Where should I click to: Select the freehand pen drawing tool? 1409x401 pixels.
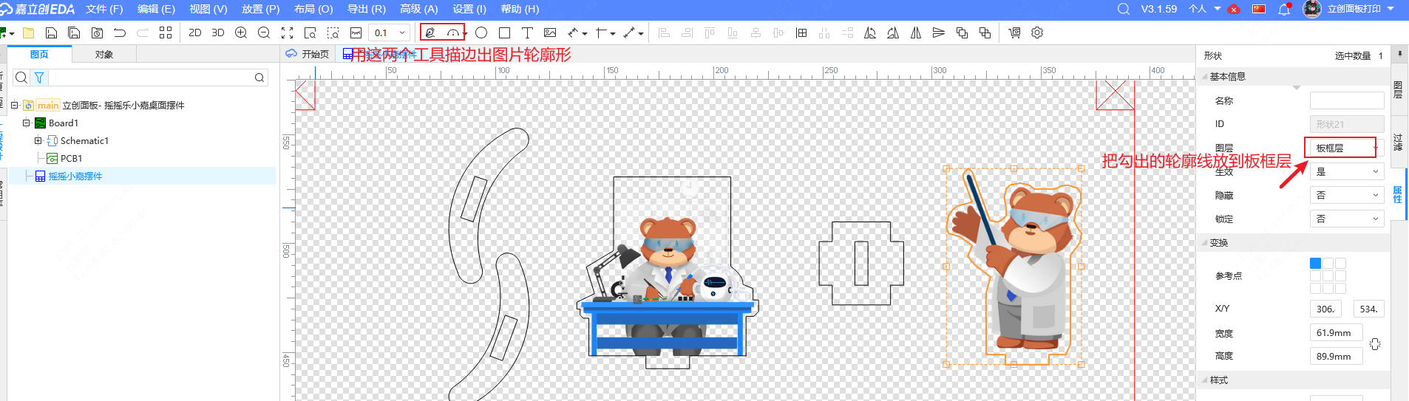point(430,32)
